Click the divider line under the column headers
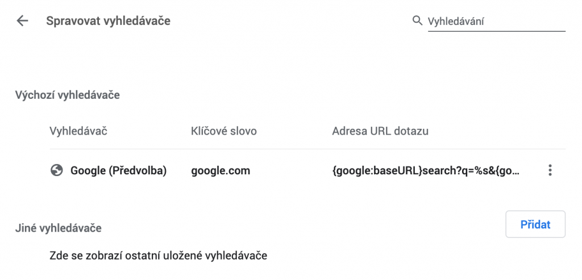582x280 pixels. click(307, 149)
